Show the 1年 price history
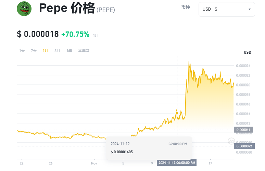 click(x=69, y=51)
